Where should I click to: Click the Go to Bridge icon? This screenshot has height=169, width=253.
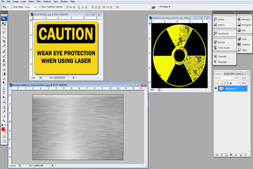pyautogui.click(x=153, y=7)
